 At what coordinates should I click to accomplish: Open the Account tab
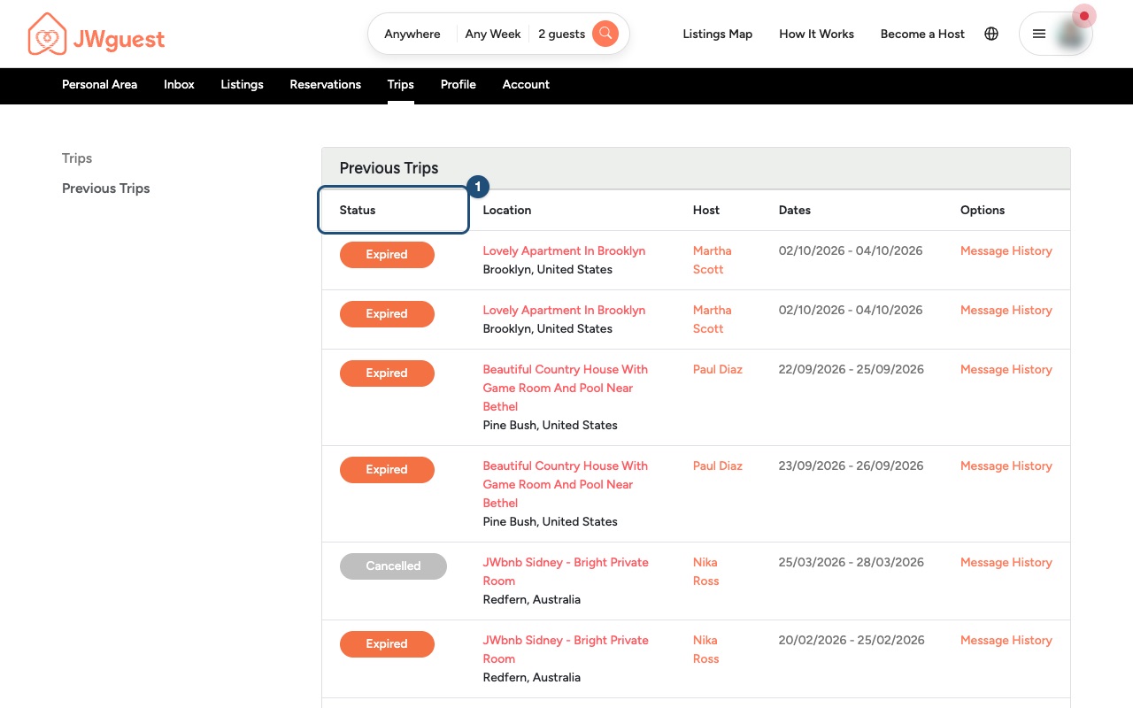coord(526,85)
